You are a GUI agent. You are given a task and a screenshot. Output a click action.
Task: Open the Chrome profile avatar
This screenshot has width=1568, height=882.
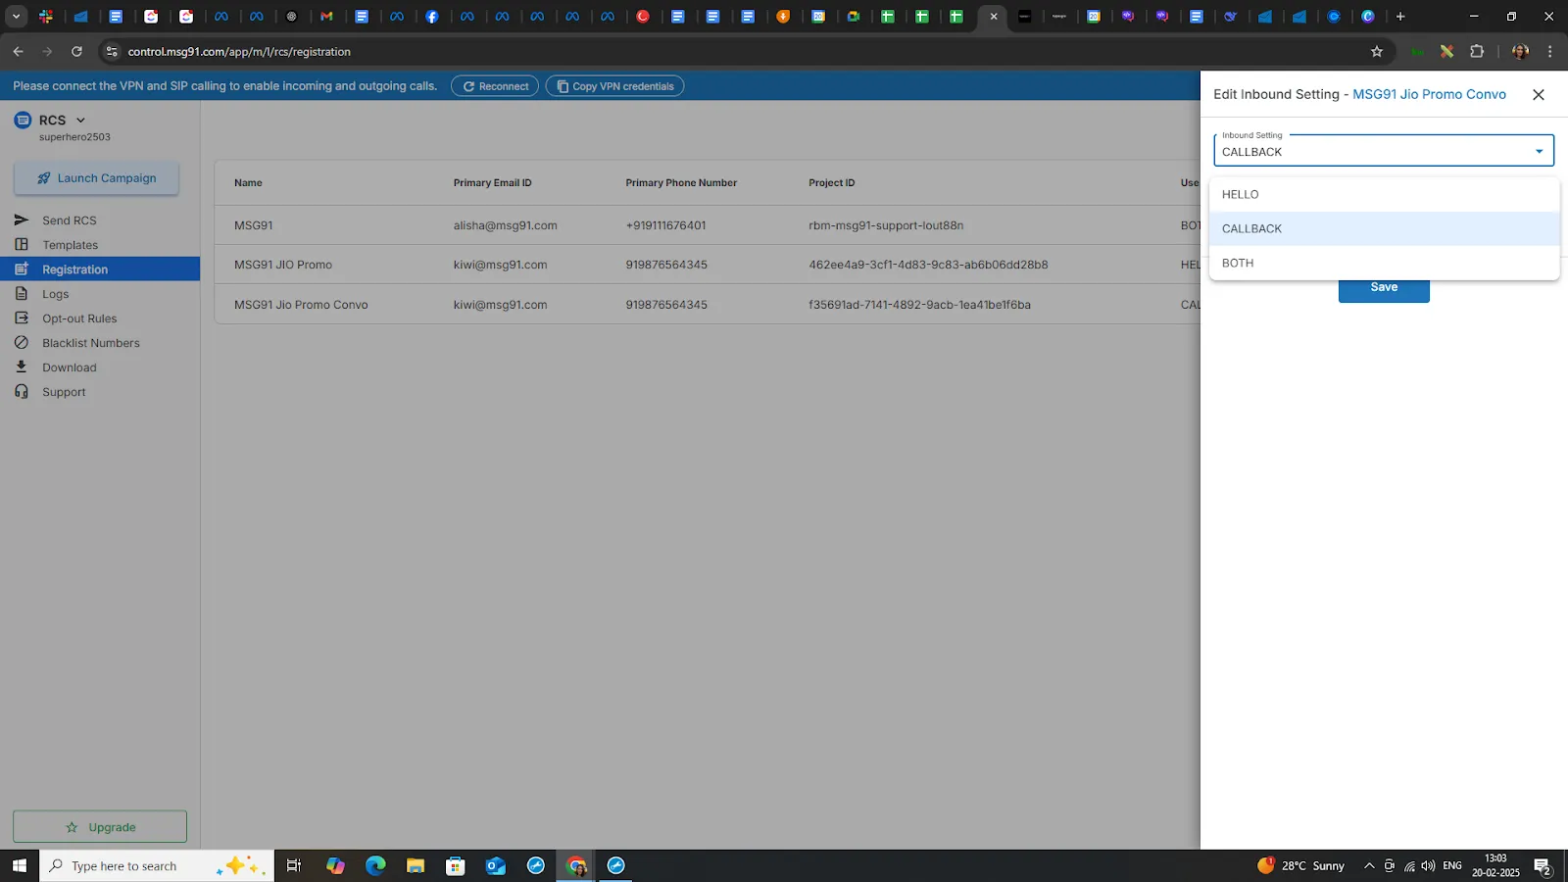click(1520, 52)
